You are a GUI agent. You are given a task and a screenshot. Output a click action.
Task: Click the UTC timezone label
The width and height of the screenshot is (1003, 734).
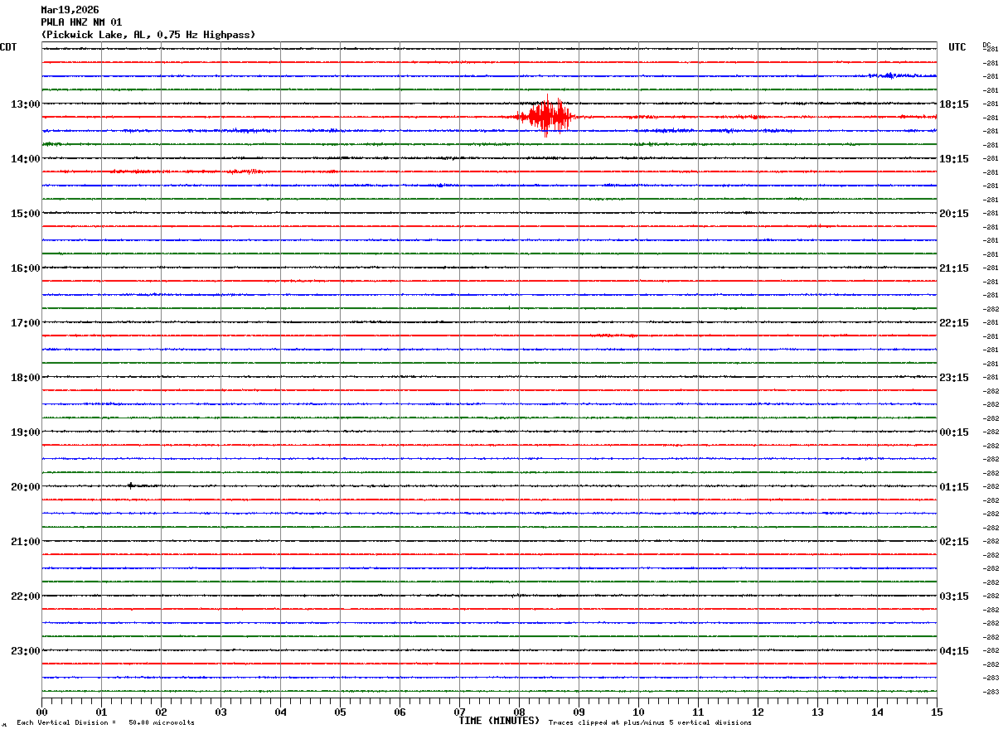957,47
